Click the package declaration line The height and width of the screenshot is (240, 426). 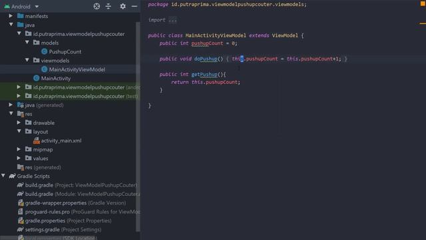point(227,5)
